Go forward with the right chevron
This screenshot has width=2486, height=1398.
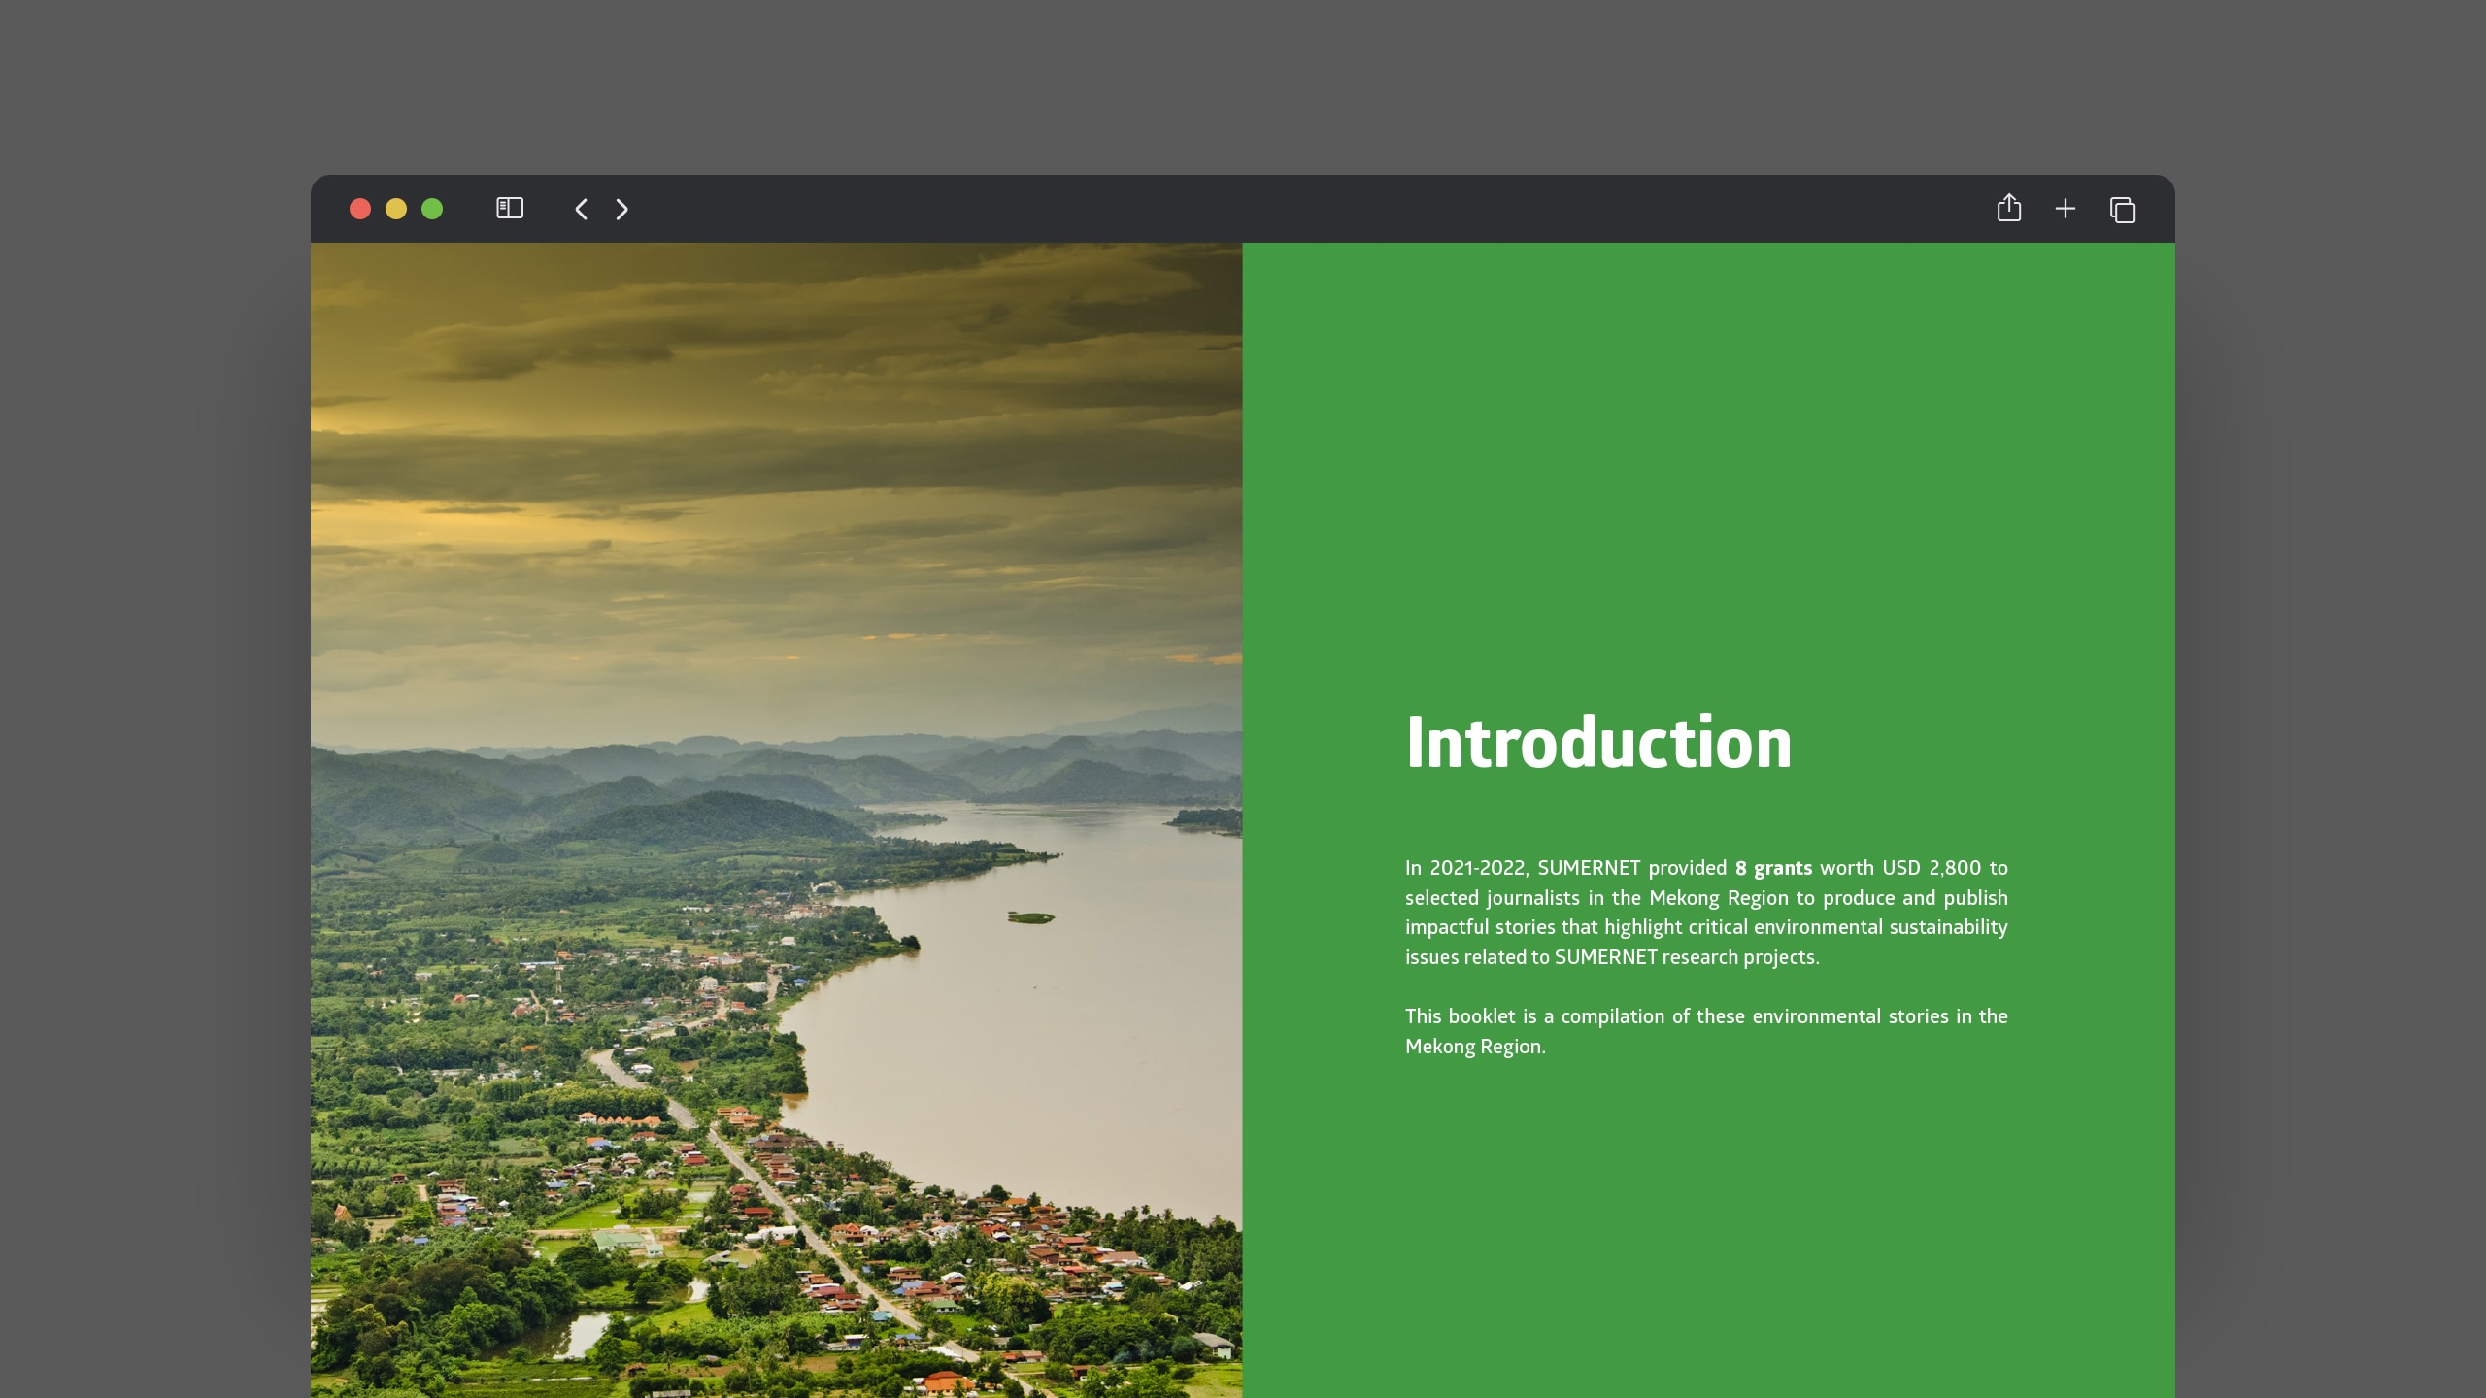(622, 209)
